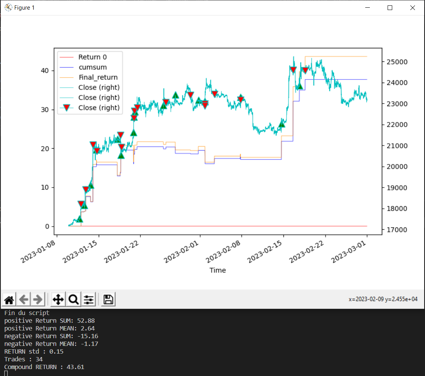Click the 'Time' axis label

click(218, 270)
